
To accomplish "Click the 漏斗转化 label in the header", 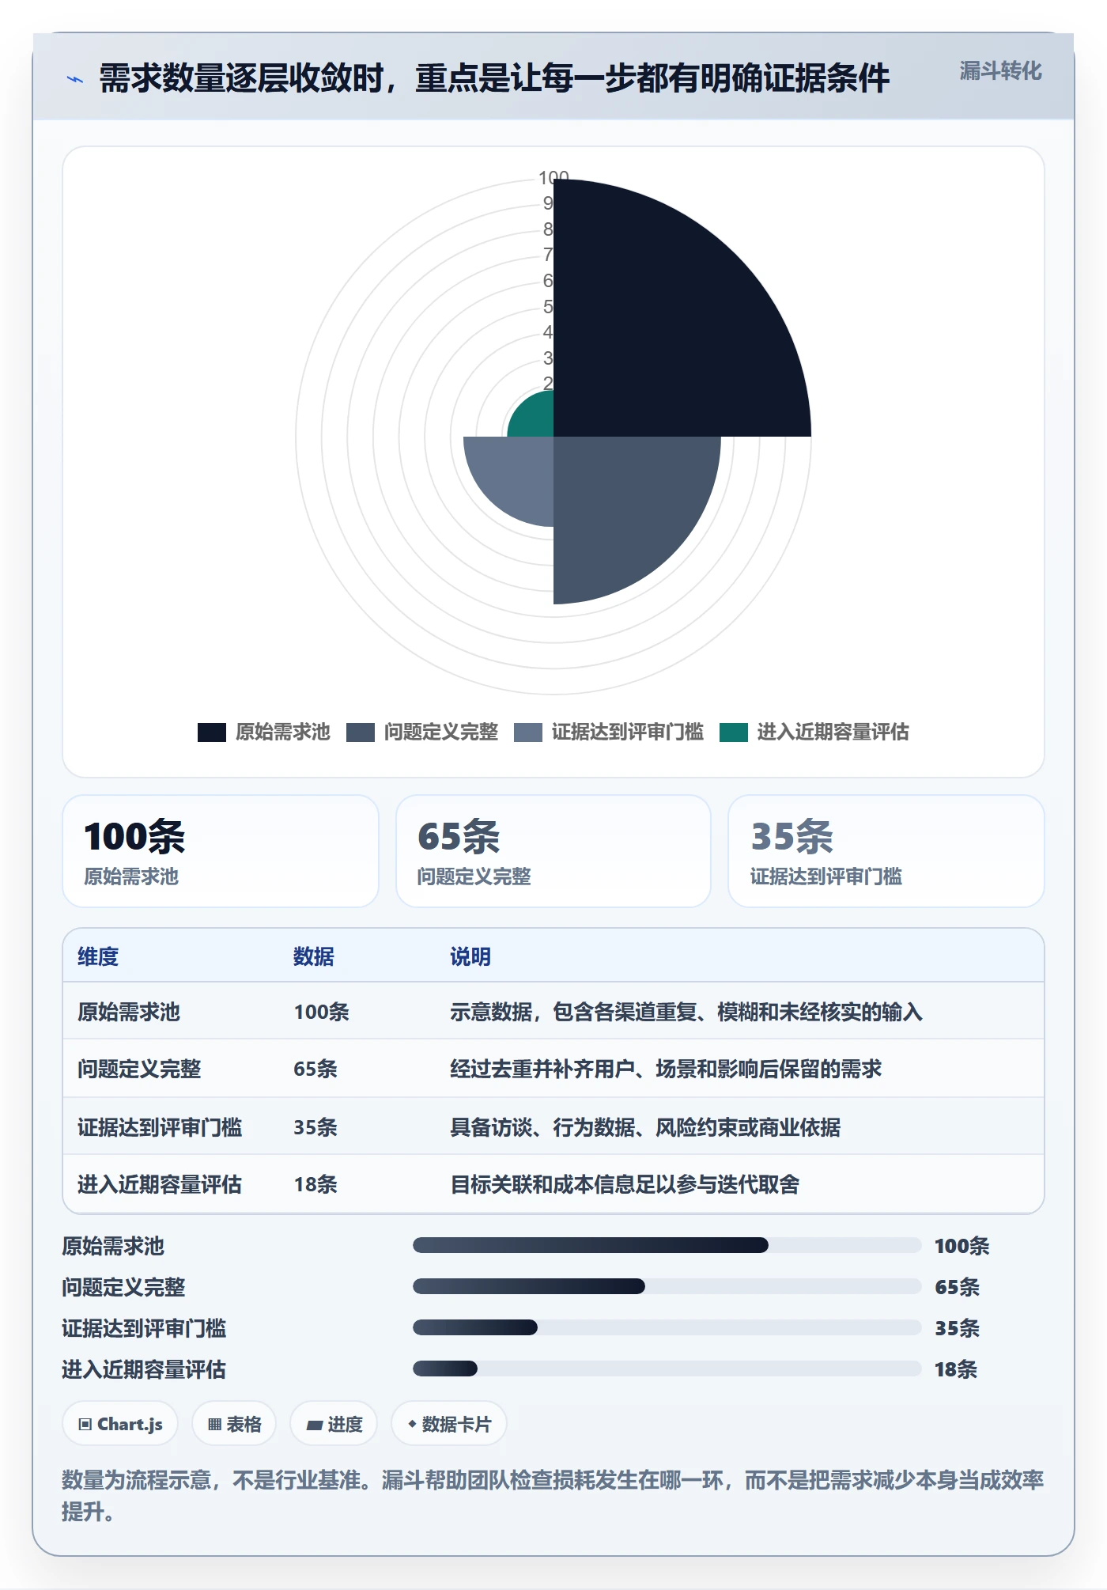I will click(1000, 71).
